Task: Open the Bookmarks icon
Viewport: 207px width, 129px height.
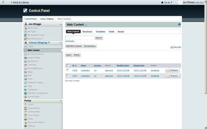Action: pos(26,61)
